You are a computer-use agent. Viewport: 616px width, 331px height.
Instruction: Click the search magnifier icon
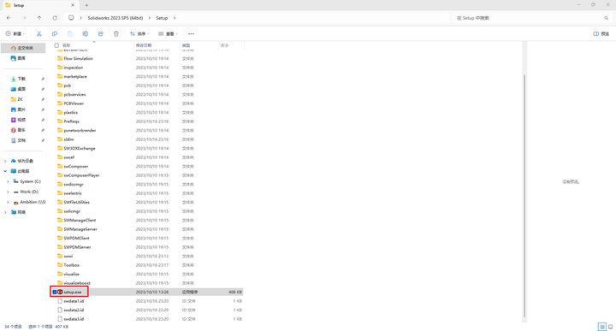[607, 18]
